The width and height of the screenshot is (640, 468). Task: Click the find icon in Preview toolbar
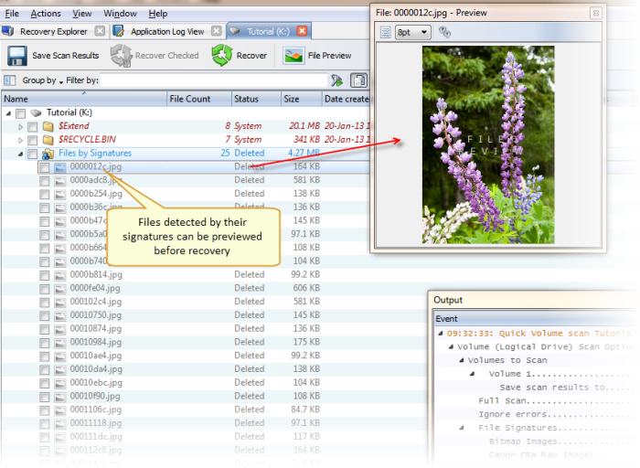444,32
